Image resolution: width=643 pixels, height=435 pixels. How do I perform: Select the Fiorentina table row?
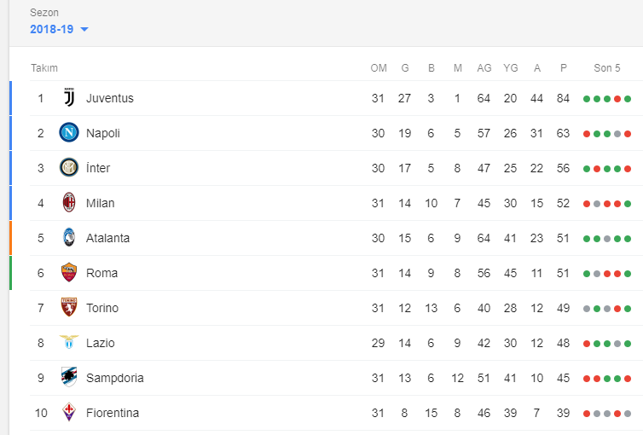[x=336, y=413]
